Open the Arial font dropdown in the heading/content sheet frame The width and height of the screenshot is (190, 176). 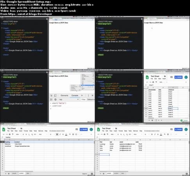point(43,134)
